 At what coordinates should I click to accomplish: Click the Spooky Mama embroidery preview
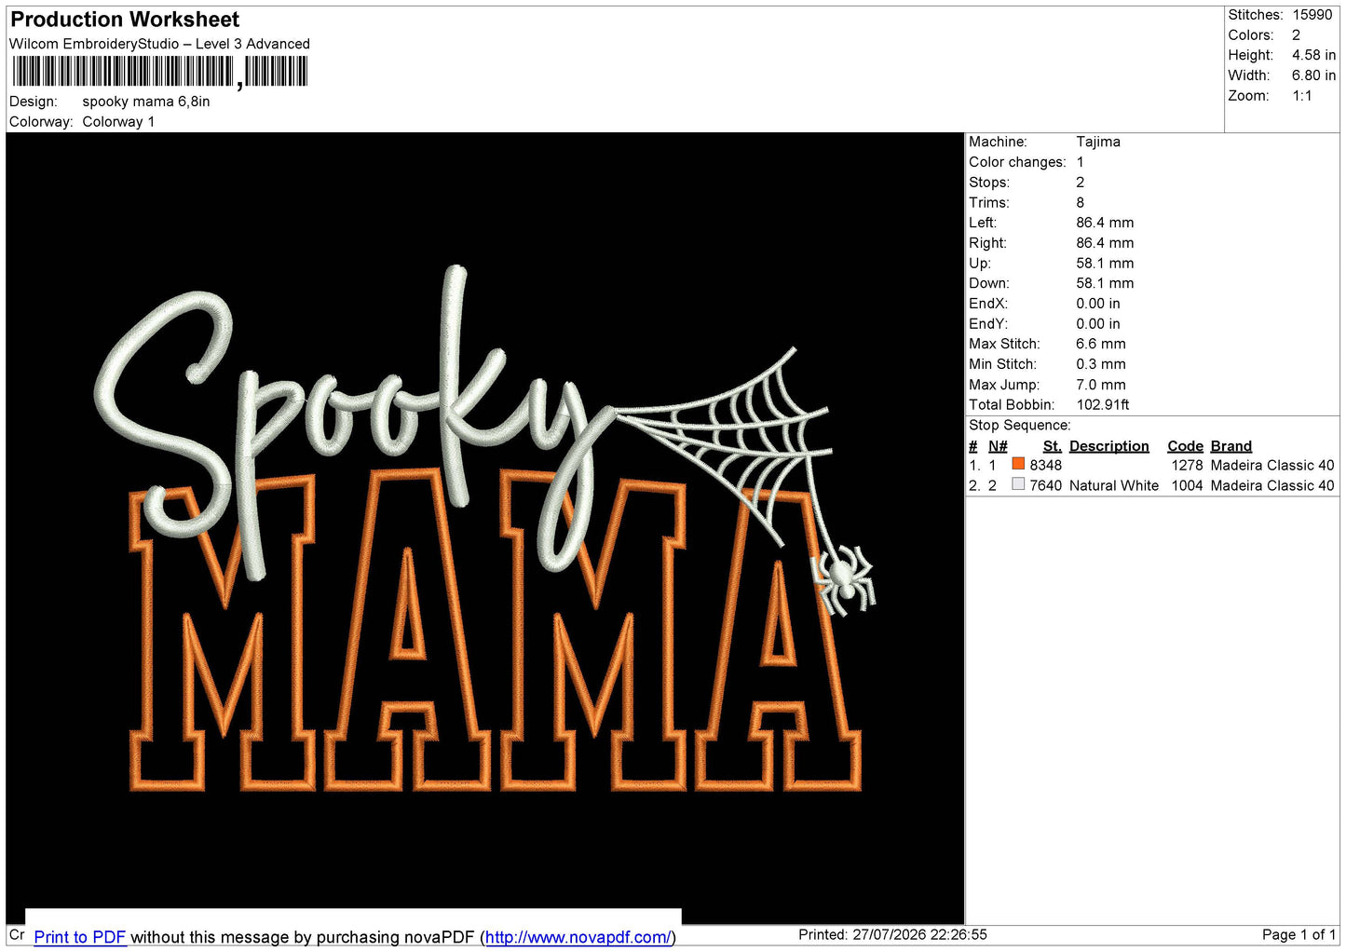pos(484,528)
